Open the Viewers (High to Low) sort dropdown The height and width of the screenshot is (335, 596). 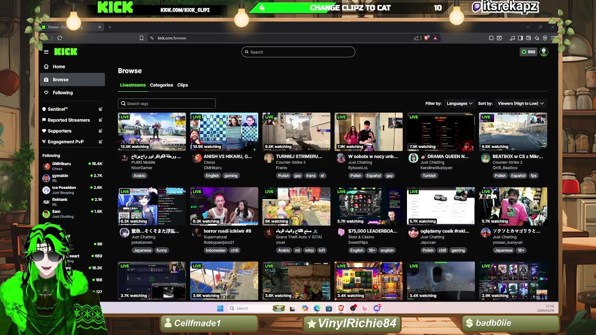point(521,103)
